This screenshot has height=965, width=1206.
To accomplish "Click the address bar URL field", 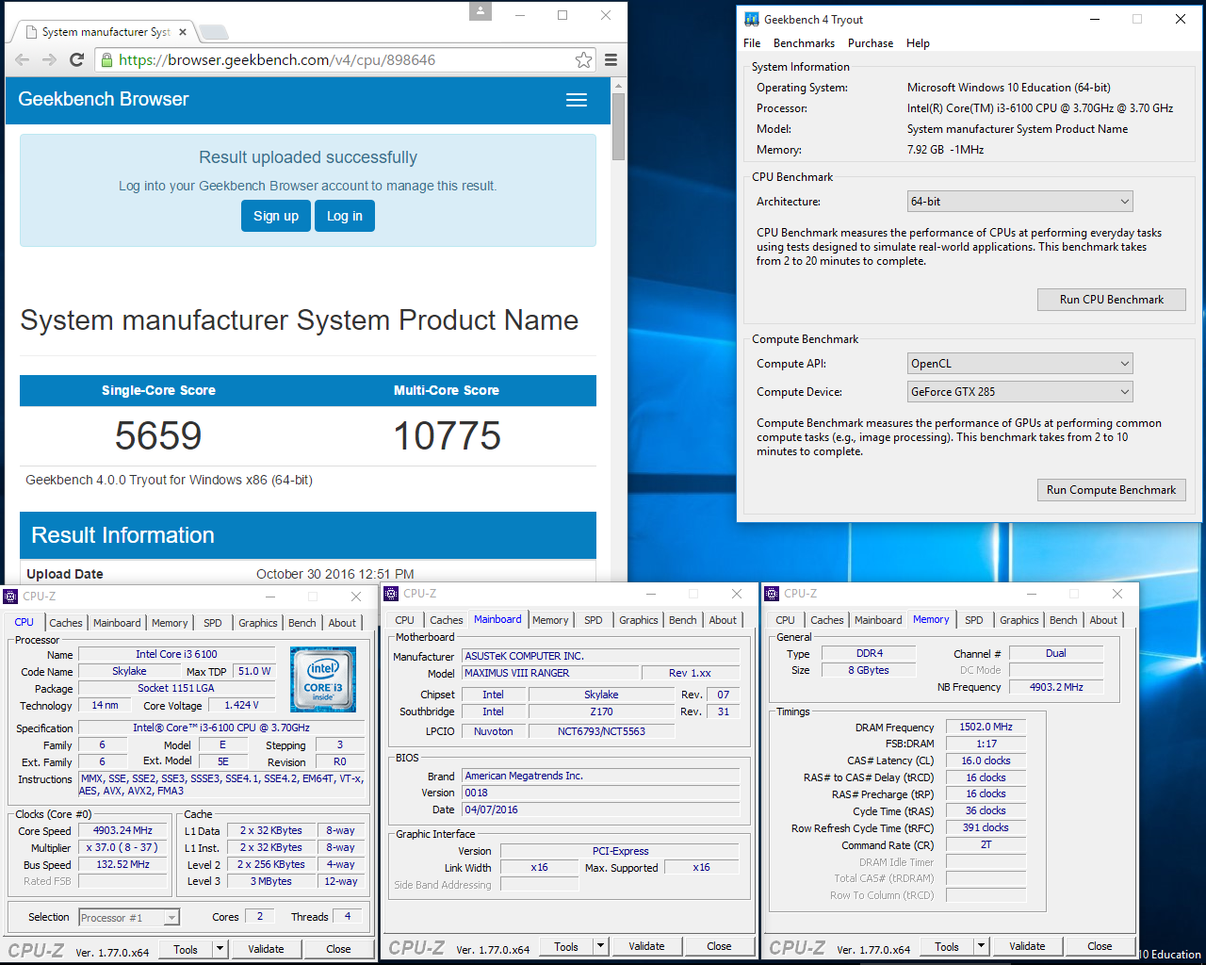I will [x=344, y=59].
